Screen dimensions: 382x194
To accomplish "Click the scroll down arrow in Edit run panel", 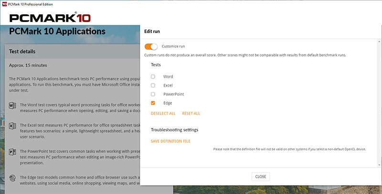I will pyautogui.click(x=379, y=165).
